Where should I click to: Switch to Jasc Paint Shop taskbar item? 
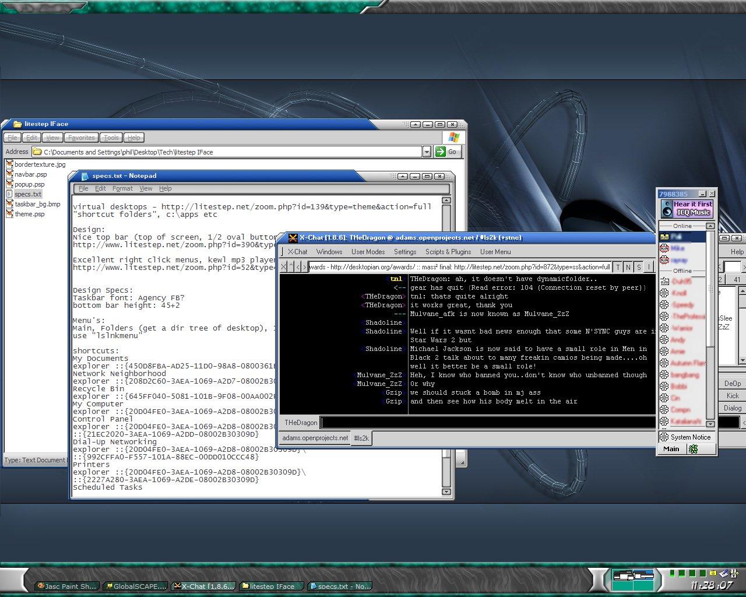click(66, 586)
